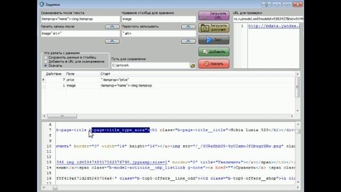Open the http://mdata.yandex link
Image resolution: width=341 pixels, height=192 pixels.
pos(274,26)
